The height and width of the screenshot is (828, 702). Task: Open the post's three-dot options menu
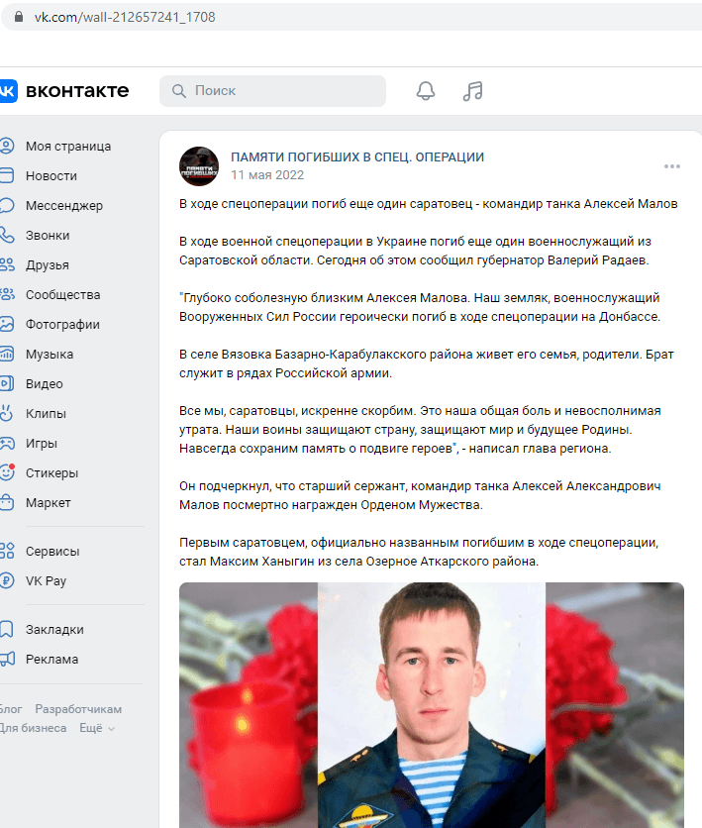(x=672, y=166)
